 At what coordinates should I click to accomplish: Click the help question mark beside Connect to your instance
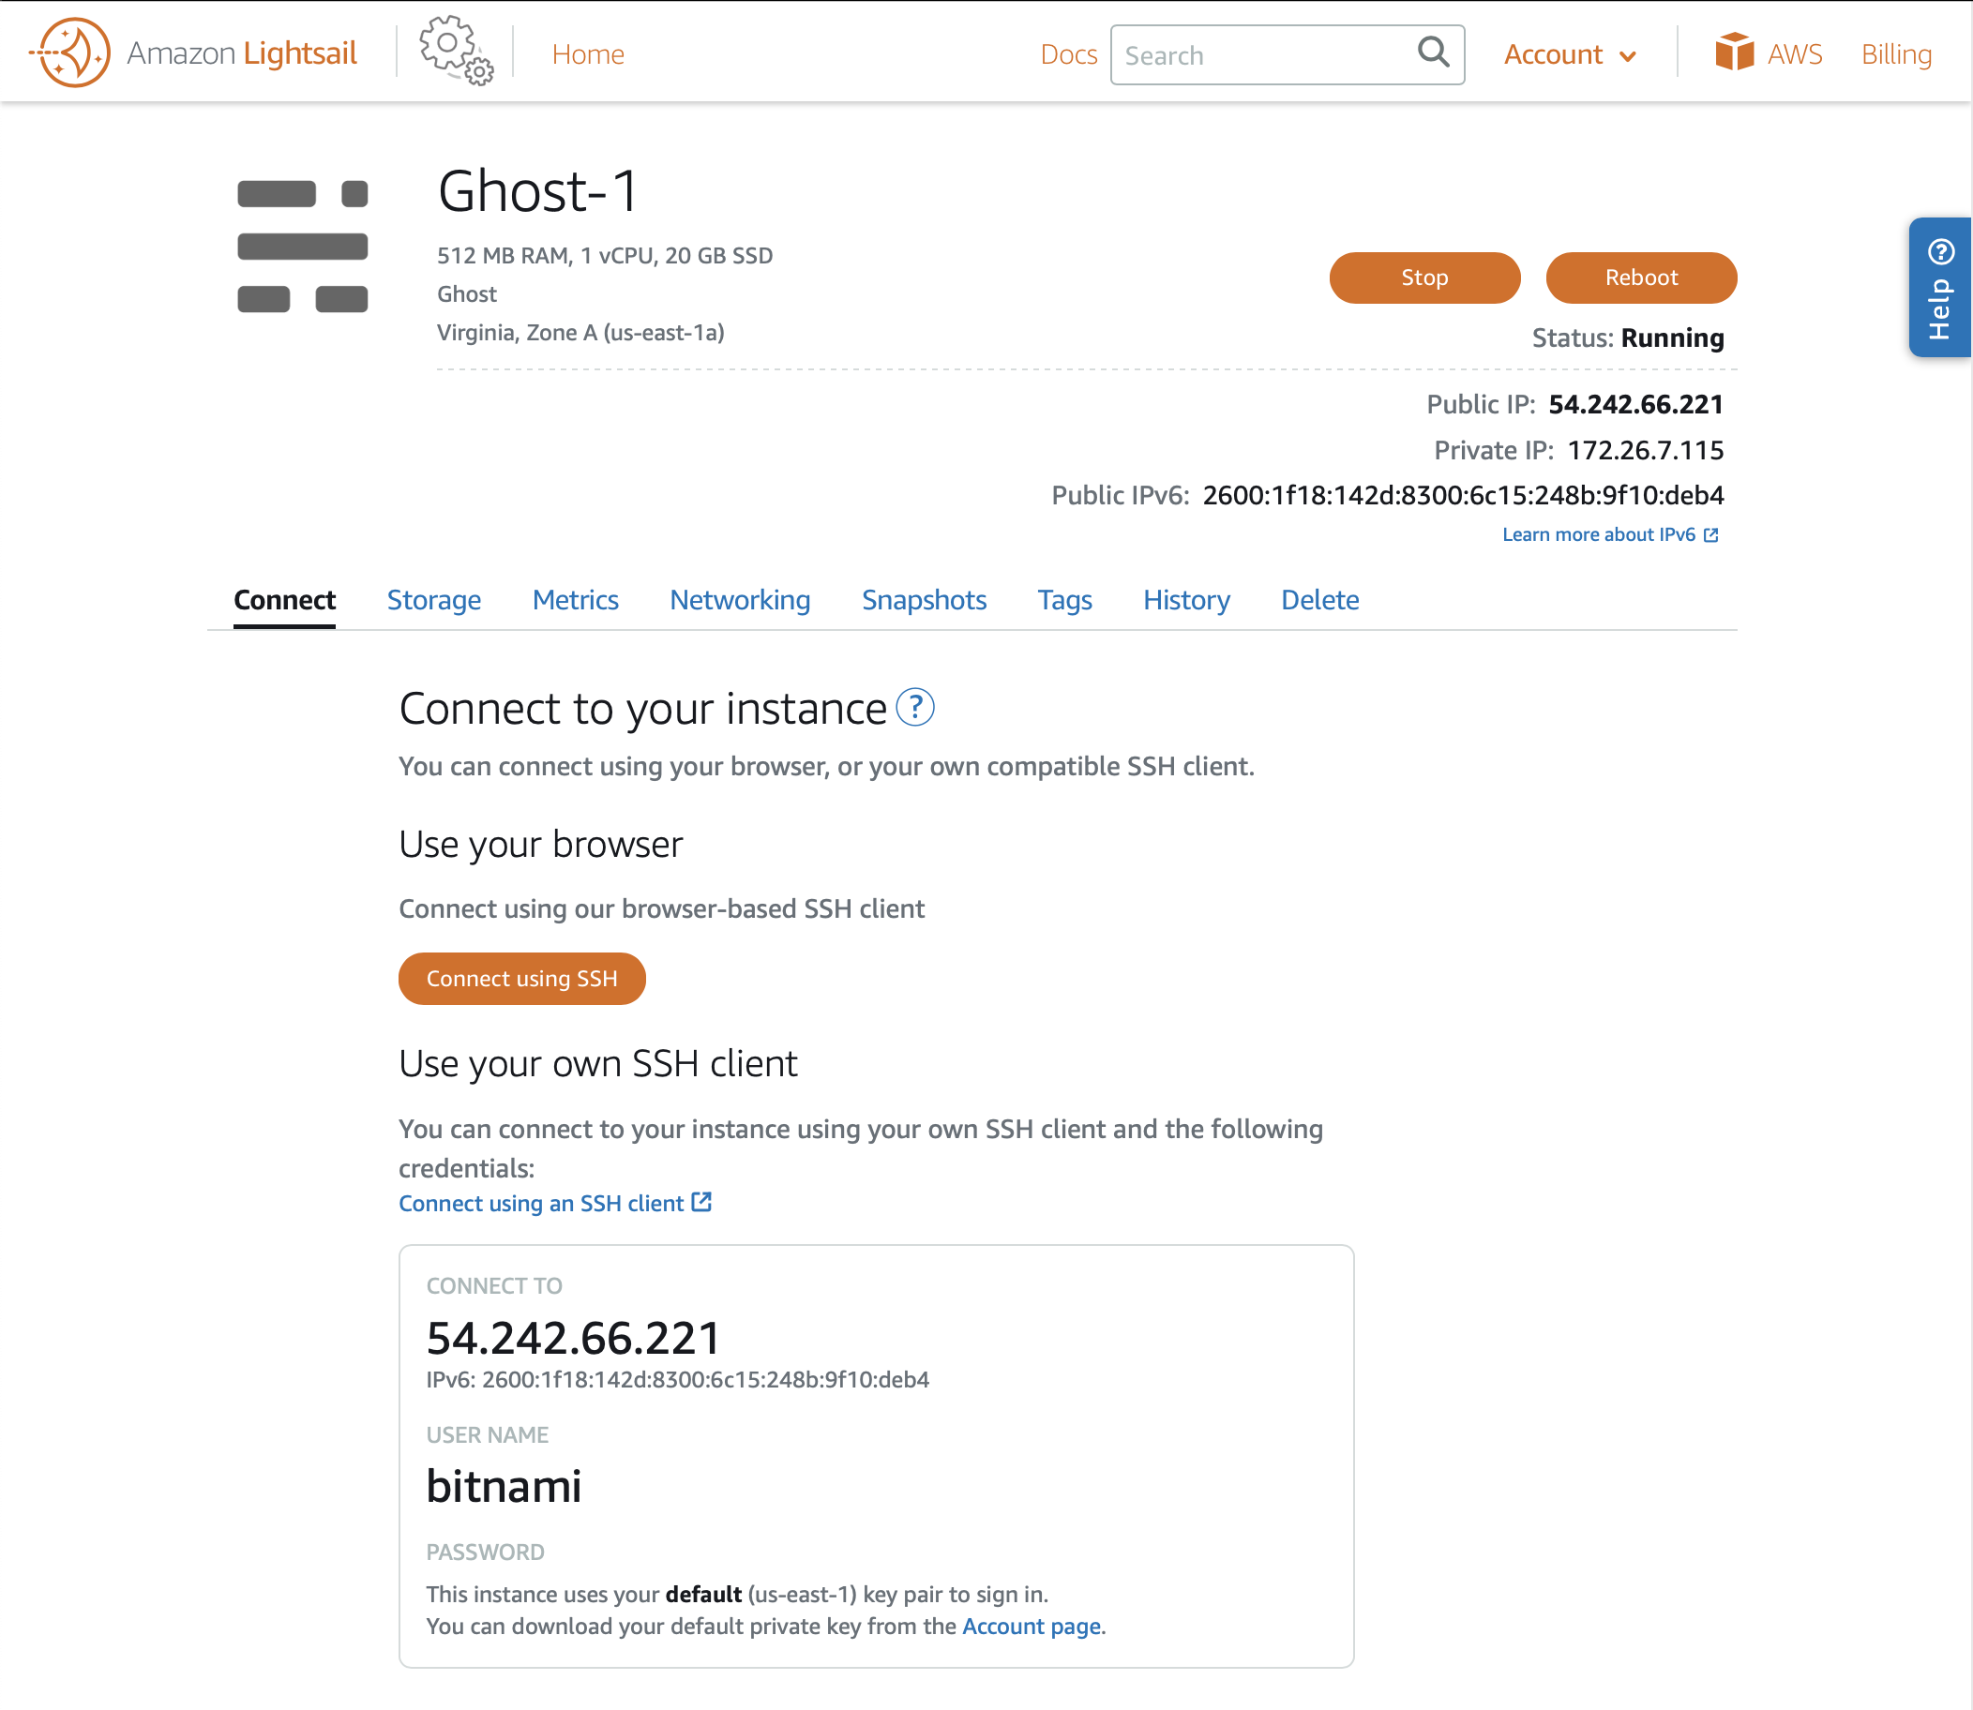coord(917,707)
